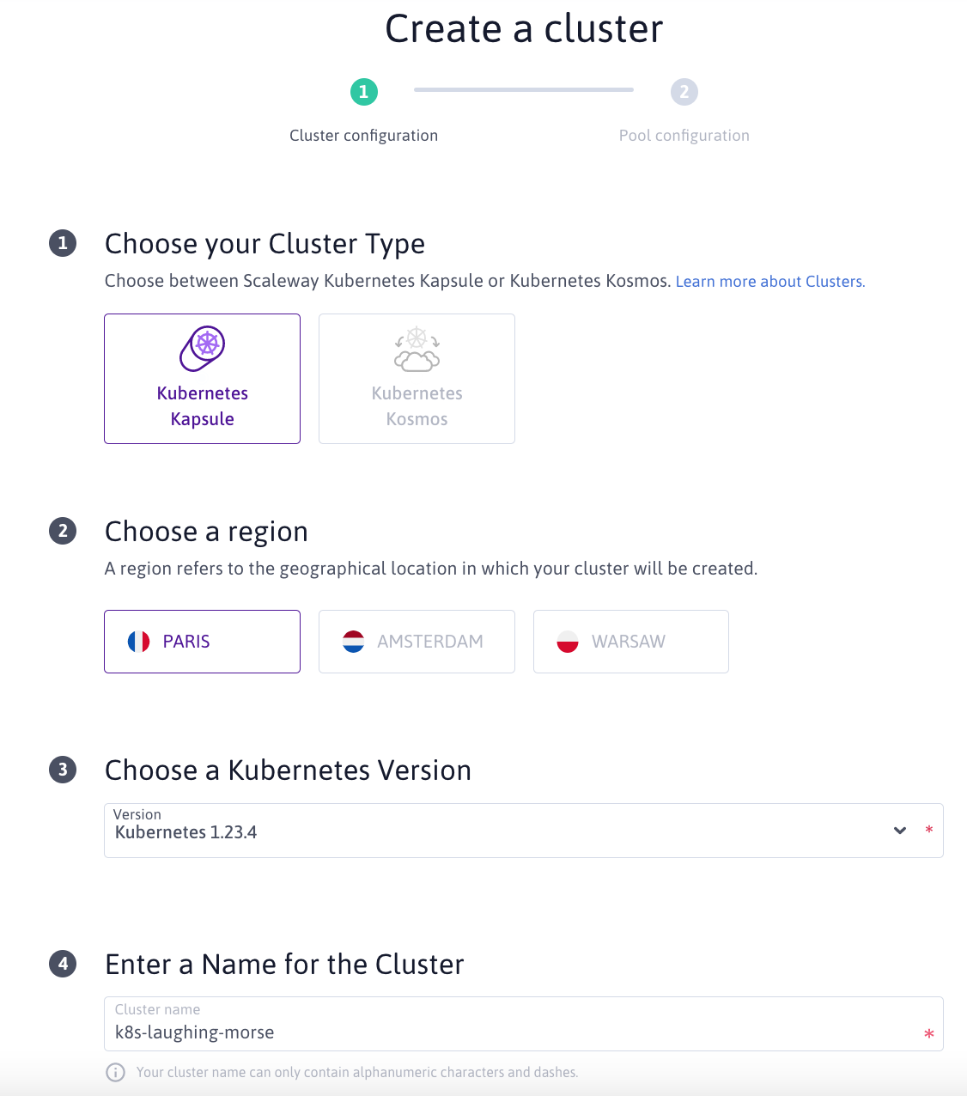Click the step 2 circle indicator
This screenshot has height=1096, width=967.
[x=684, y=92]
